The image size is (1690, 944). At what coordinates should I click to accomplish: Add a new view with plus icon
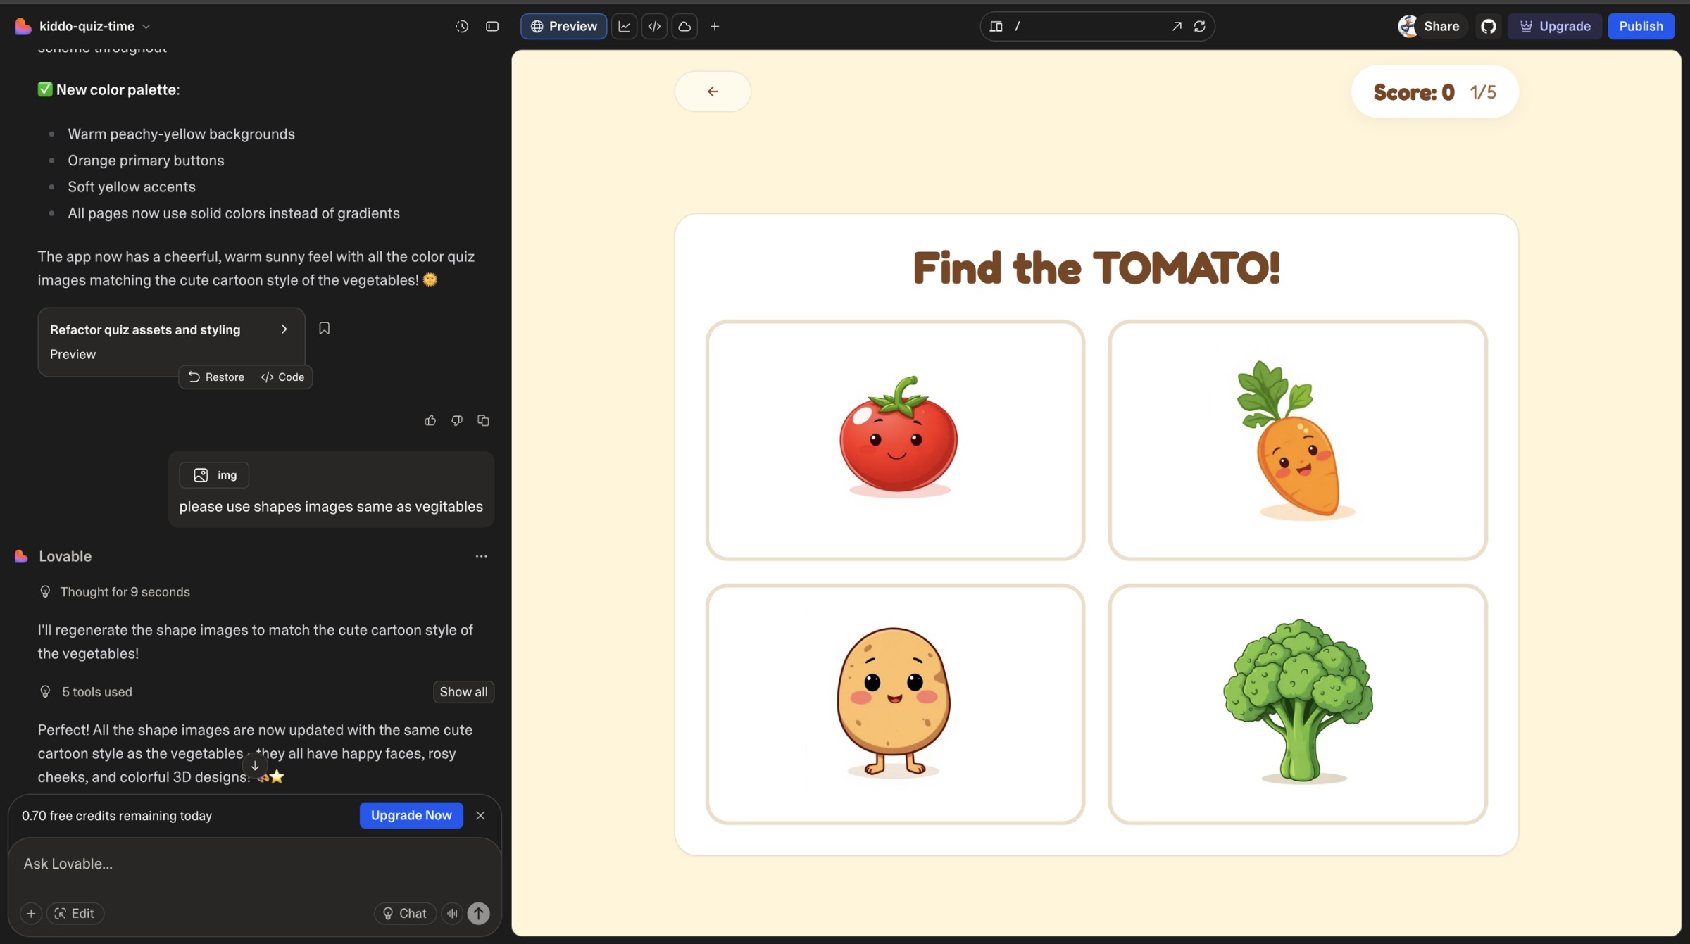coord(715,26)
